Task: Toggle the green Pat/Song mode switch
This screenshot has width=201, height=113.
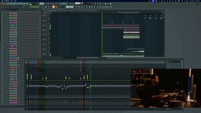Action: (x=30, y=4)
